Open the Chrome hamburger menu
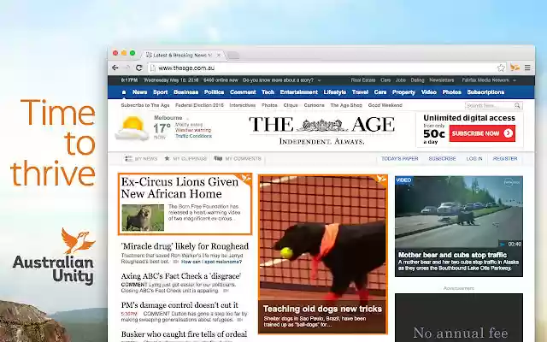547x342 pixels. [x=527, y=68]
